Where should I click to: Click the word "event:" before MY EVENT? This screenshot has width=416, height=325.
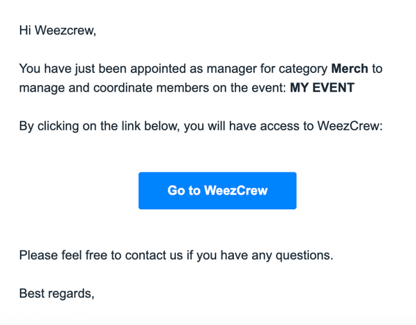pos(266,89)
